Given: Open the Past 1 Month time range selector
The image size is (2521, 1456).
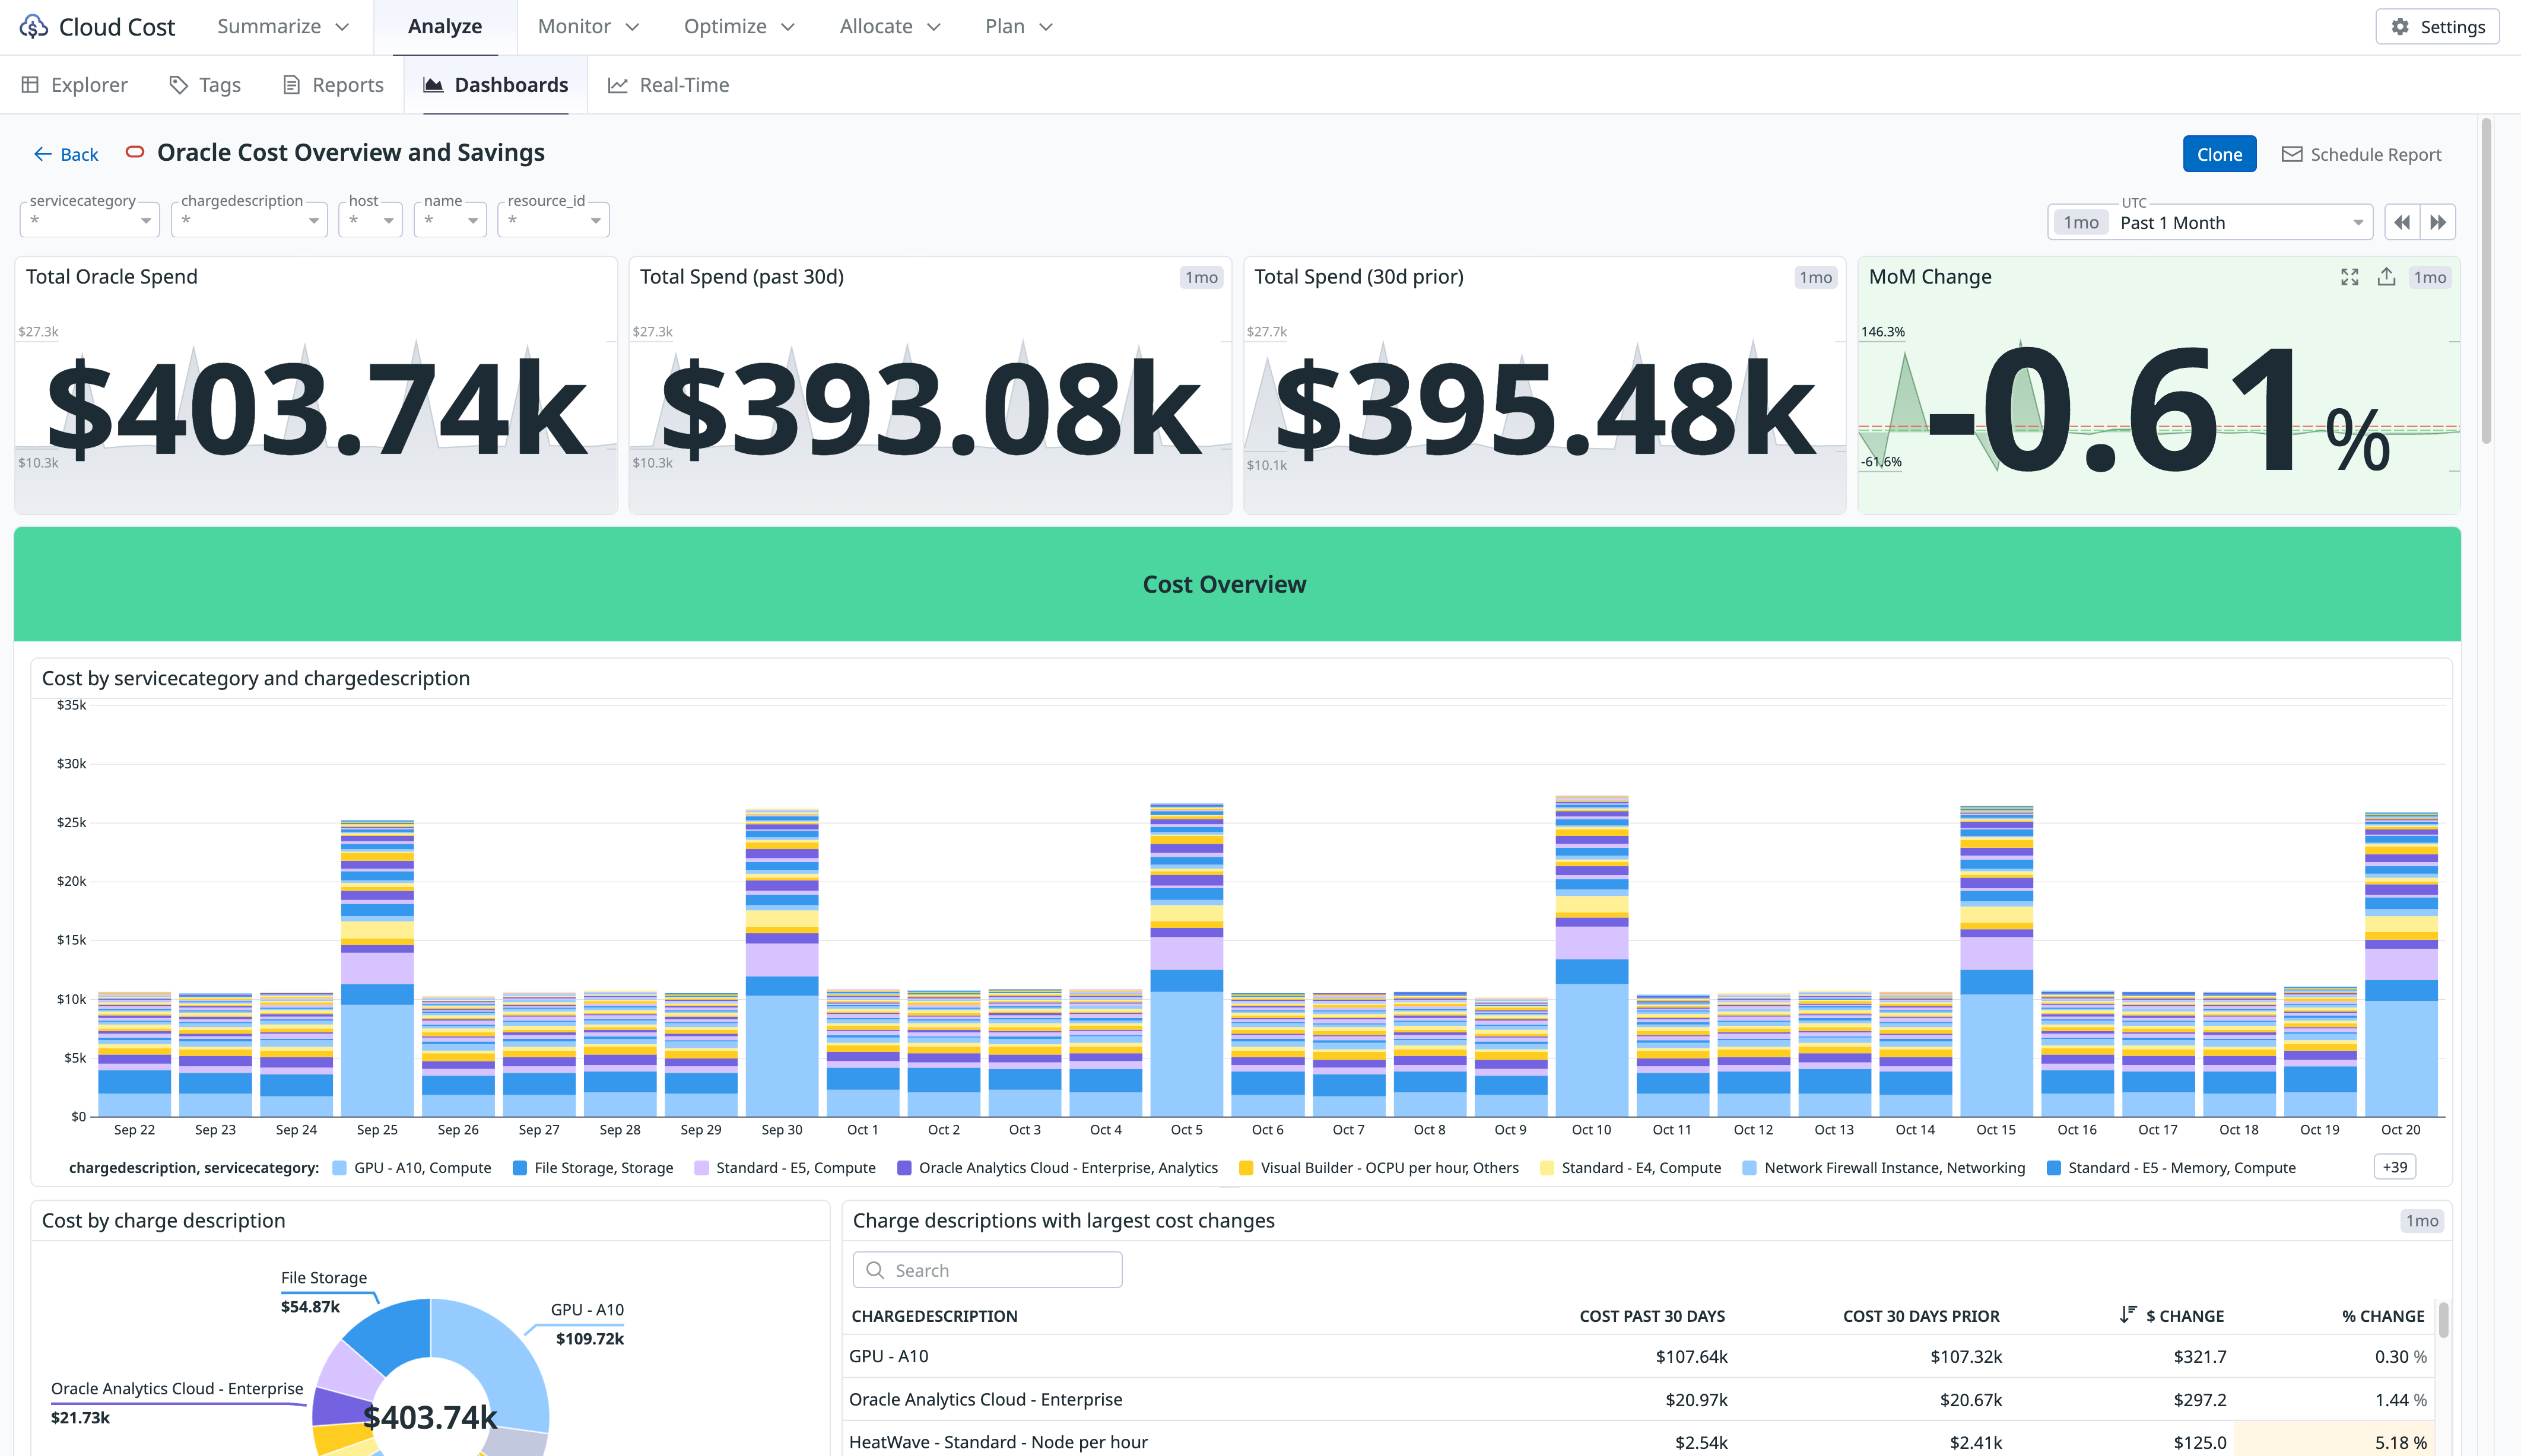Looking at the screenshot, I should [x=2210, y=222].
